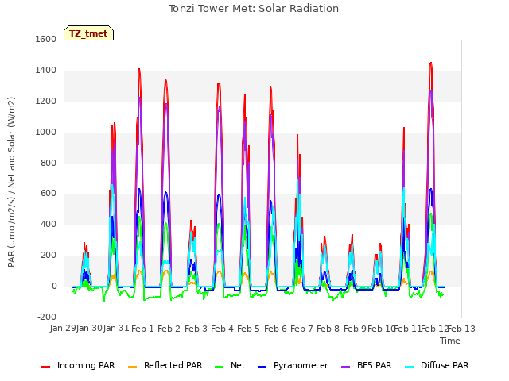Click the 1000 y-axis tick label

pyautogui.click(x=46, y=133)
